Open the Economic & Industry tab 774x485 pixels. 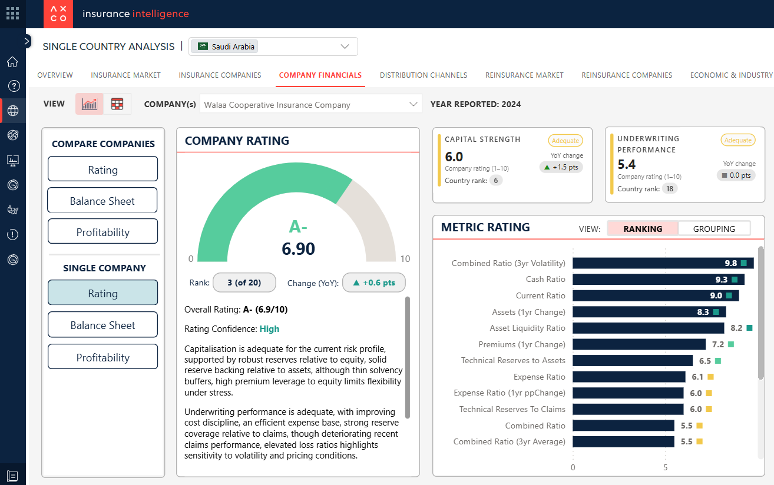tap(732, 75)
